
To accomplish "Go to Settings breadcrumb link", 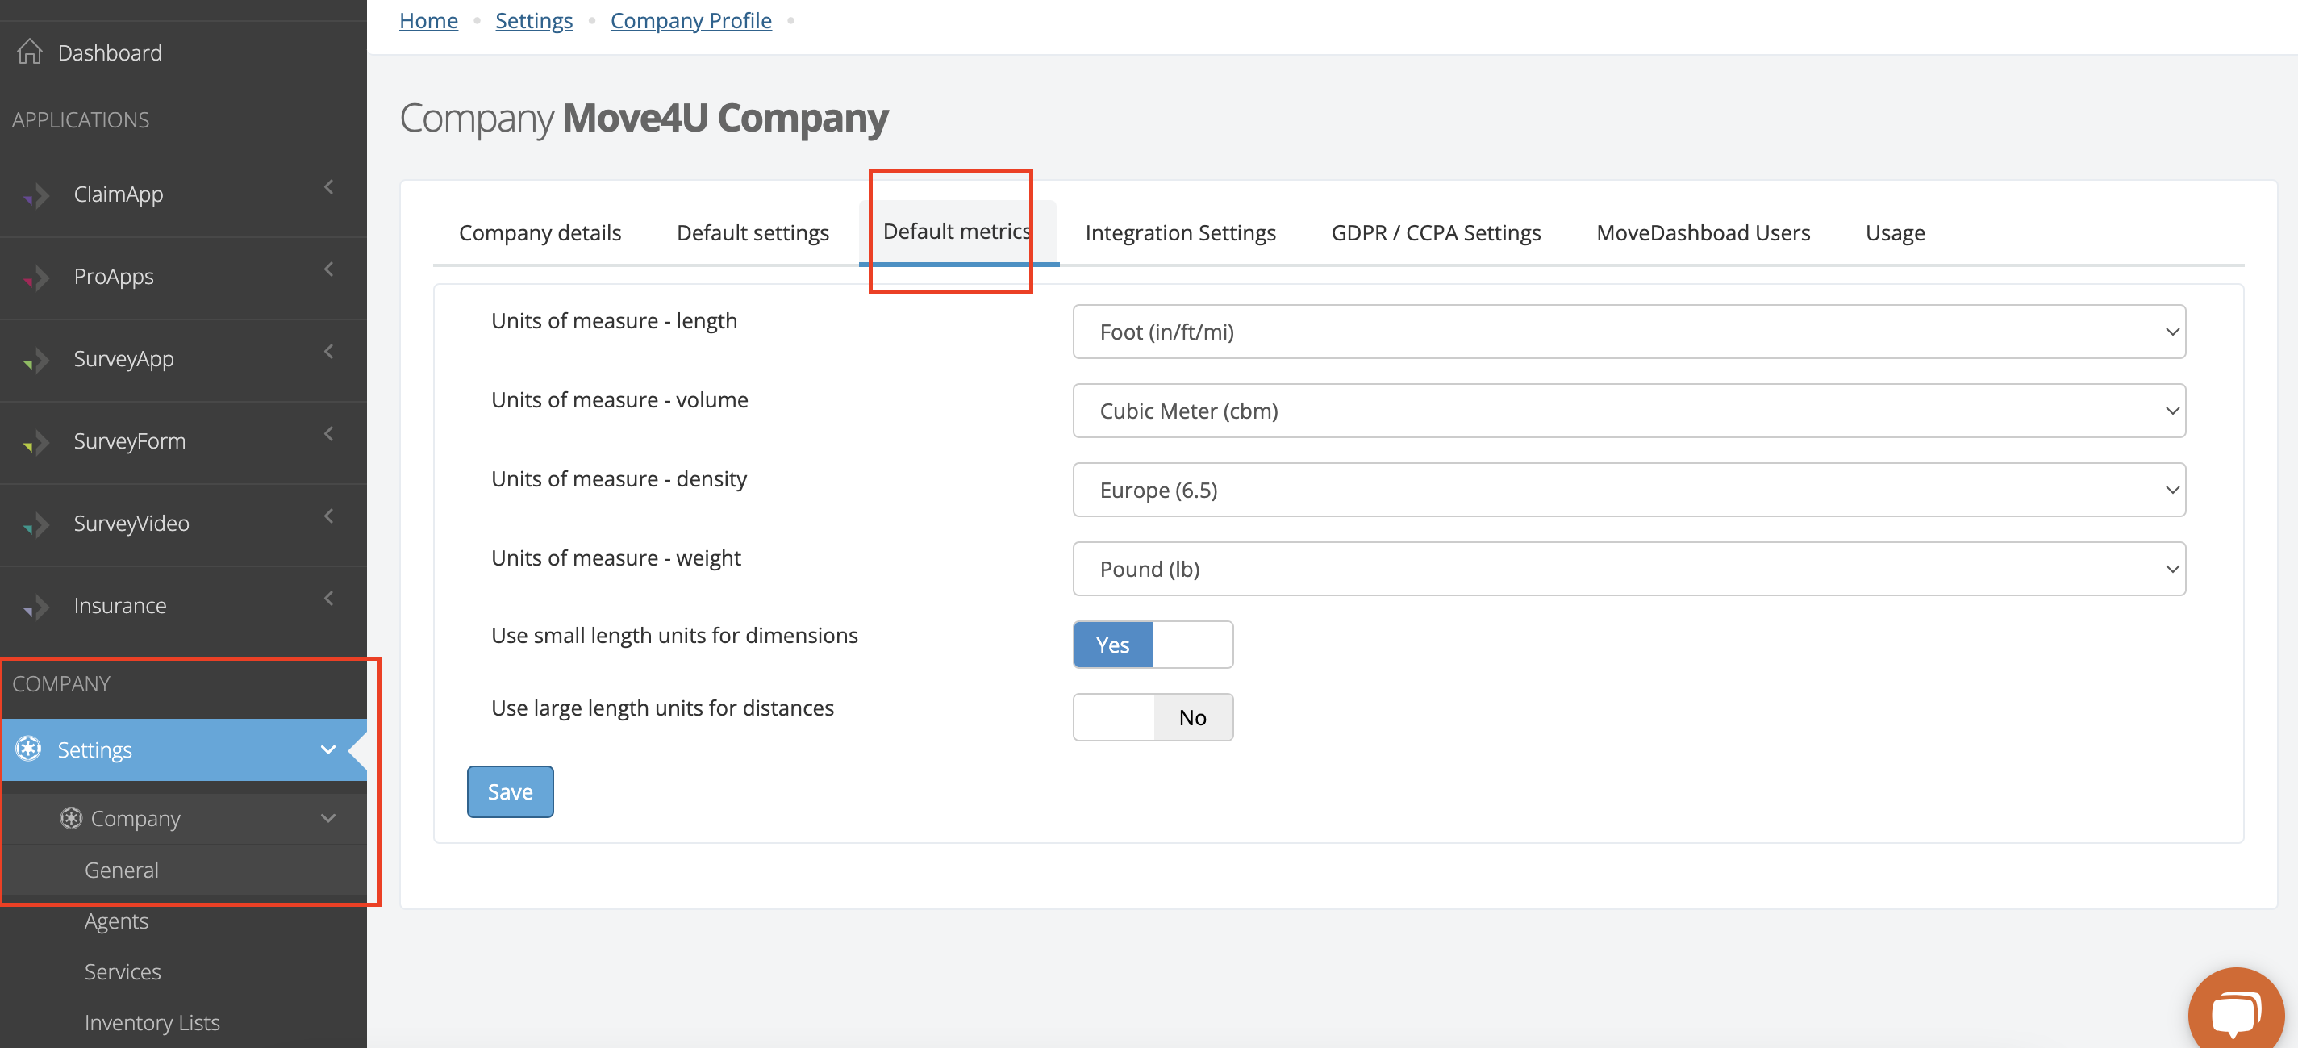I will pos(534,20).
